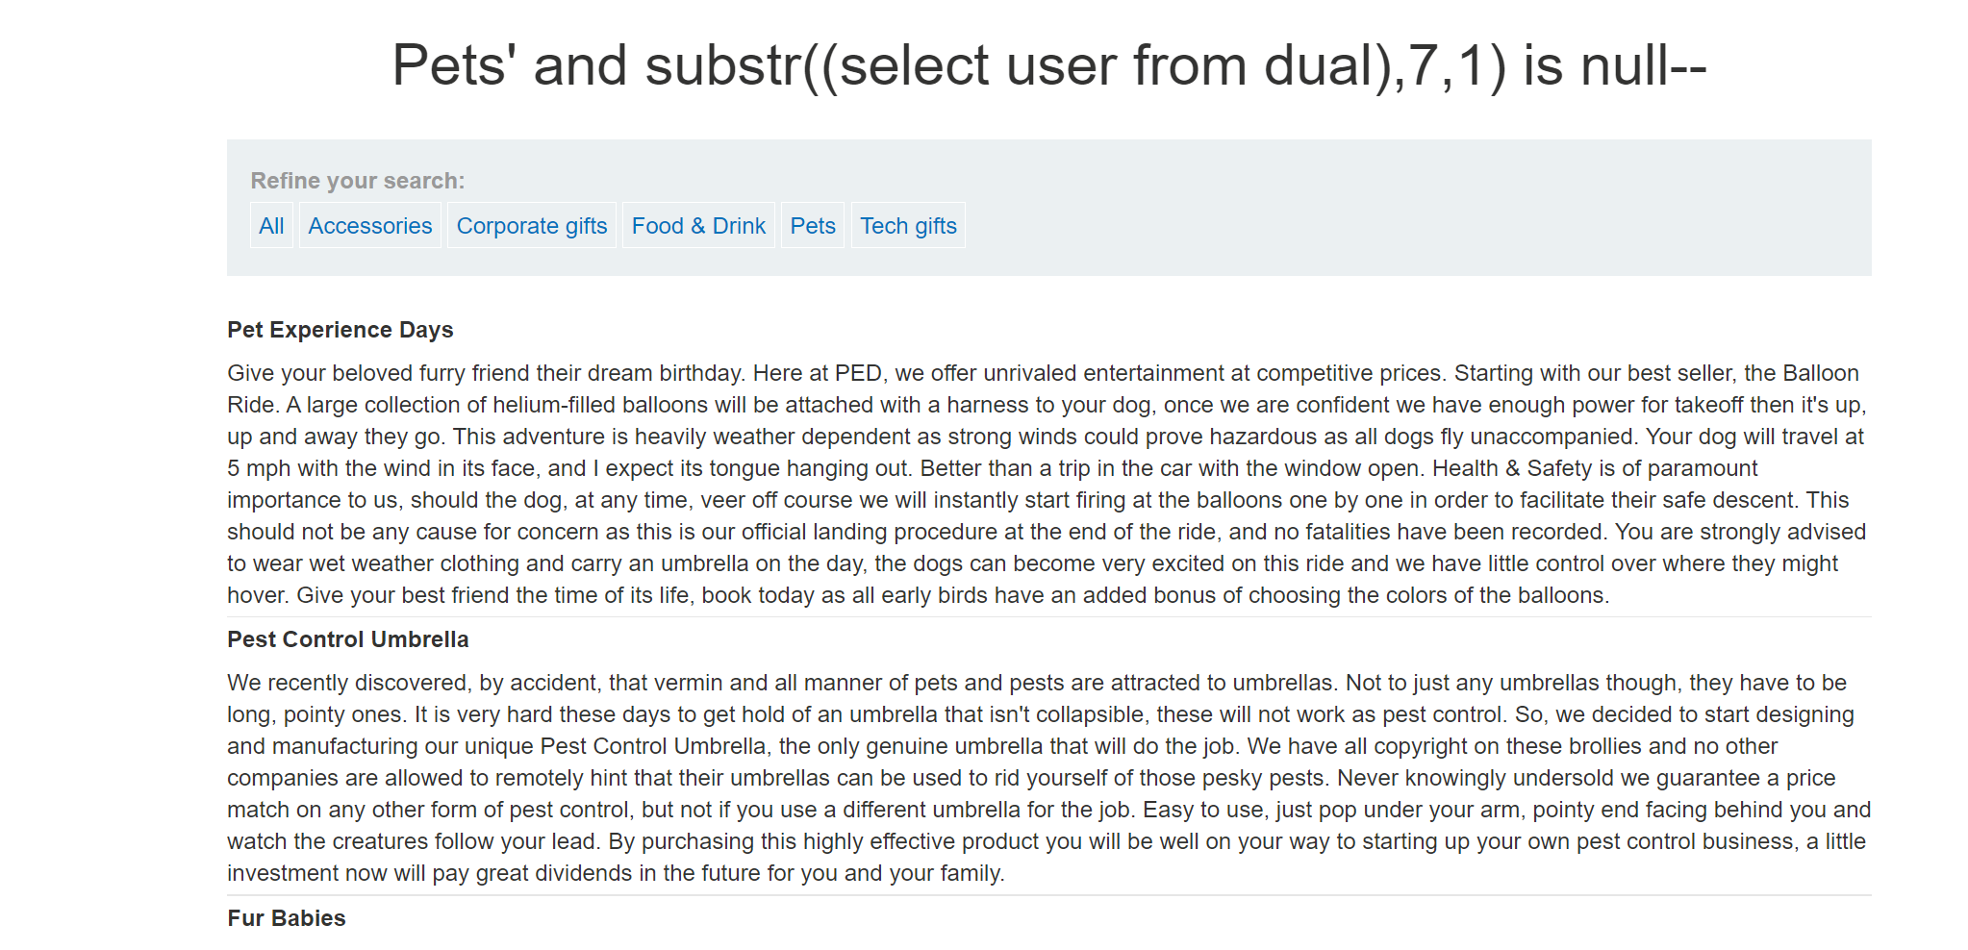This screenshot has height=950, width=1968.
Task: Filter results by Accessories
Action: point(369,226)
